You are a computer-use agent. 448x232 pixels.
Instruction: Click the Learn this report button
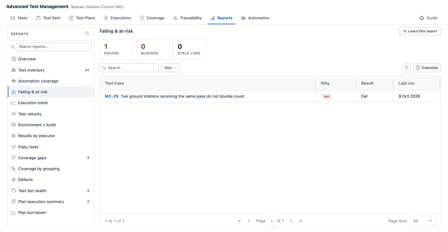pyautogui.click(x=420, y=31)
